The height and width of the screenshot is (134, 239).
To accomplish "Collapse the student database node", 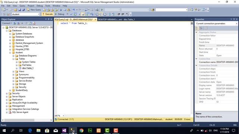I will click(10, 52).
